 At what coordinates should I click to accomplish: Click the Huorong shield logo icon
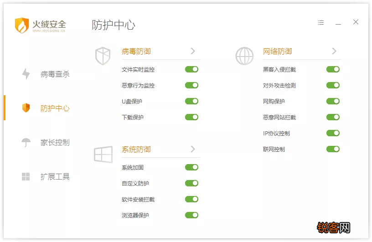[22, 25]
